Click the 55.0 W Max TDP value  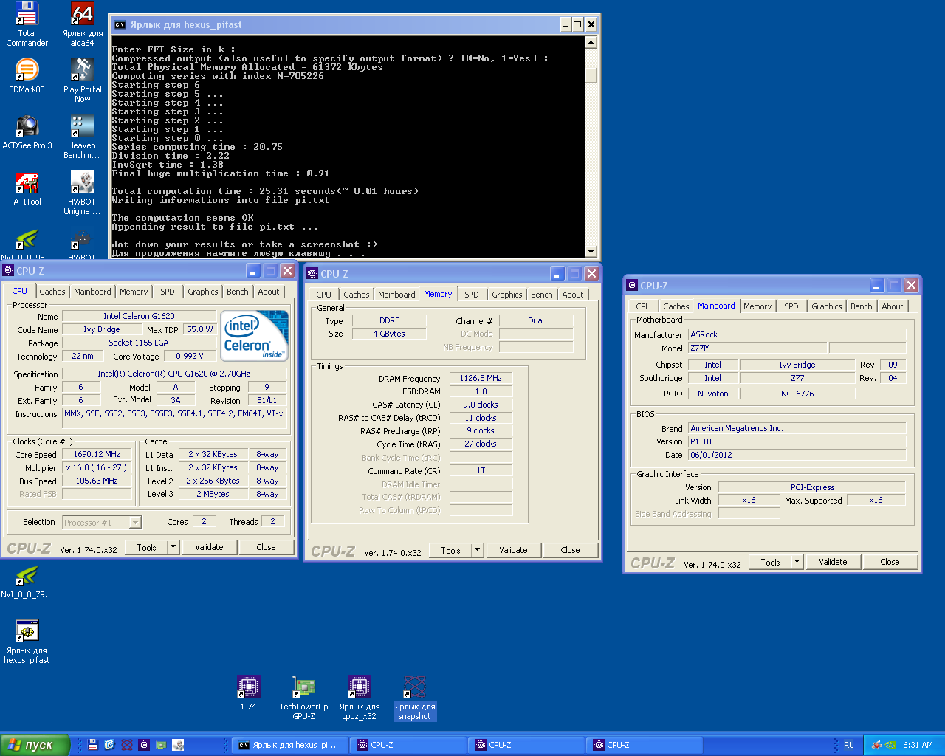click(200, 329)
